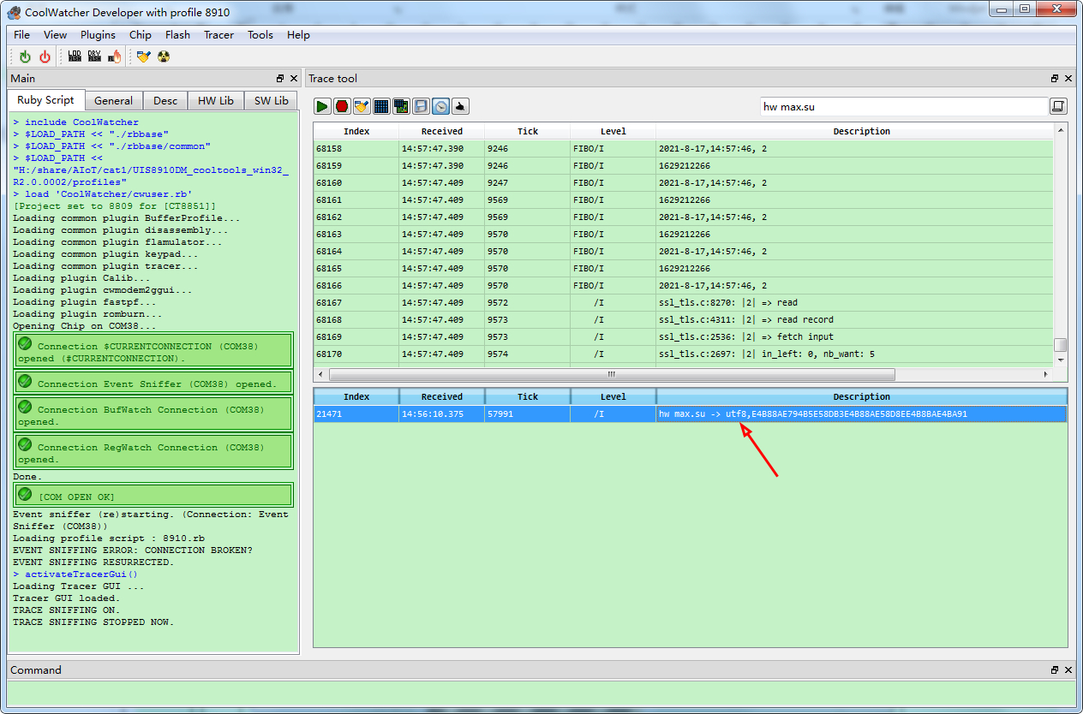1083x714 pixels.
Task: Click the 'hw max.su' trace filter field
Action: point(904,106)
